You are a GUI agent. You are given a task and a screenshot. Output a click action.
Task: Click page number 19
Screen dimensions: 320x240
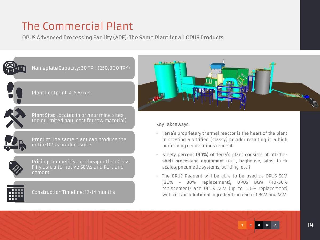(x=310, y=226)
